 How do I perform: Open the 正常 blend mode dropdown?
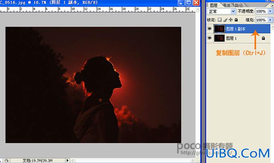pos(221,12)
